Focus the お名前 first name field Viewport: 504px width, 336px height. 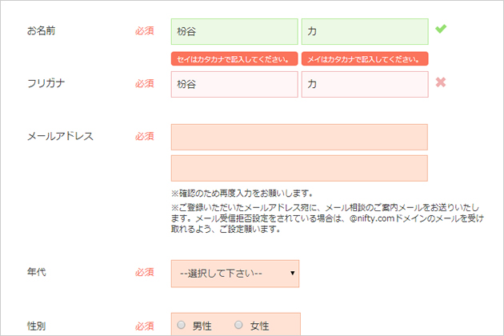(x=365, y=31)
